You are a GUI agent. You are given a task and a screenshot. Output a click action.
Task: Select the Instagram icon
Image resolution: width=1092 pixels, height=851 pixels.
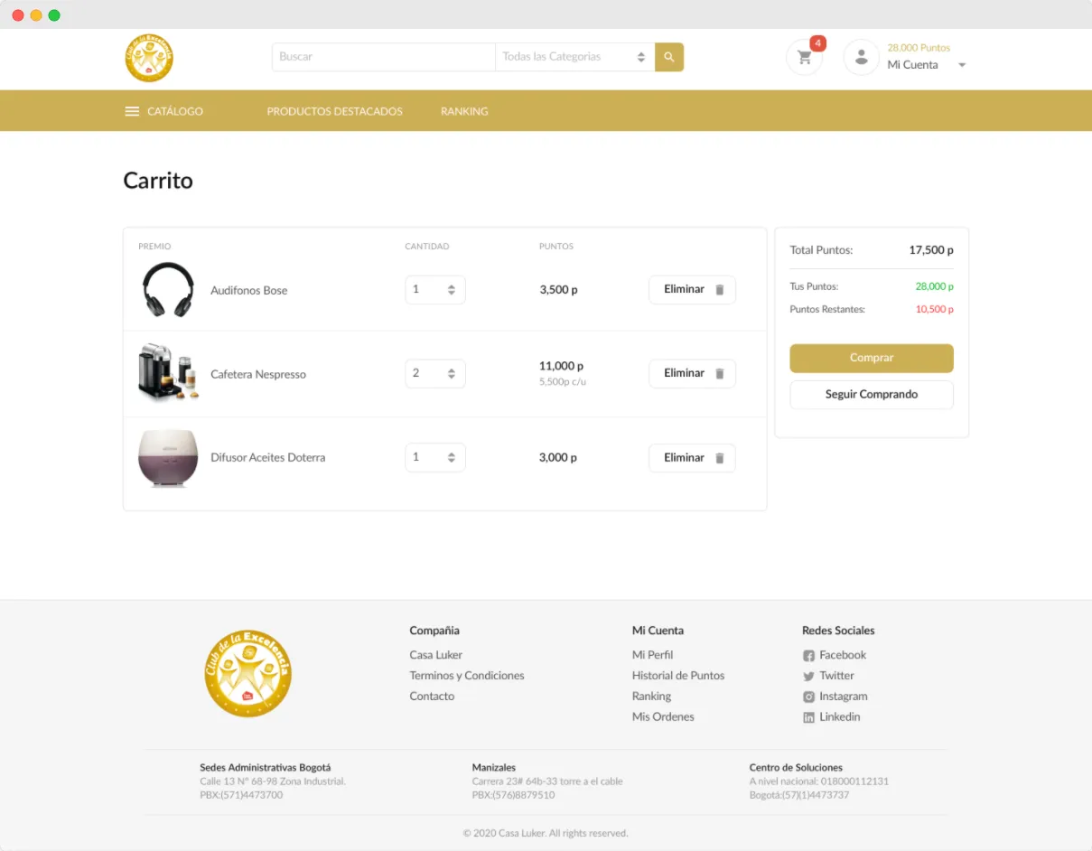click(808, 697)
